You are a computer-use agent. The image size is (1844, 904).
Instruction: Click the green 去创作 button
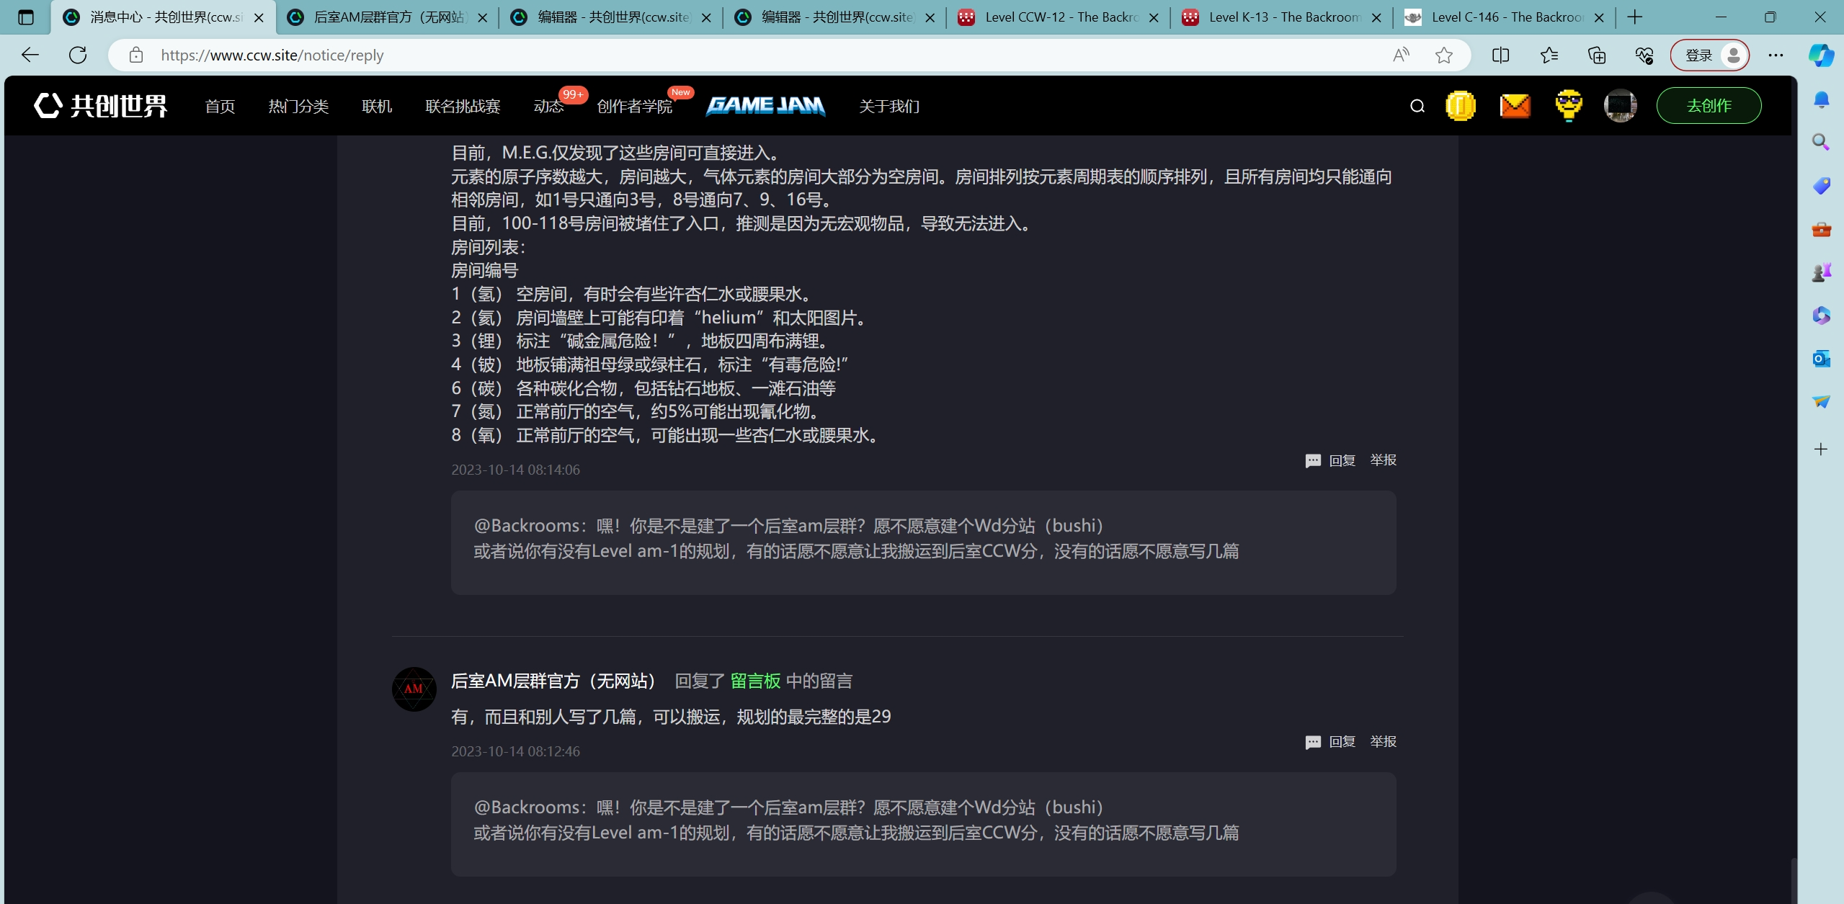[x=1709, y=106]
